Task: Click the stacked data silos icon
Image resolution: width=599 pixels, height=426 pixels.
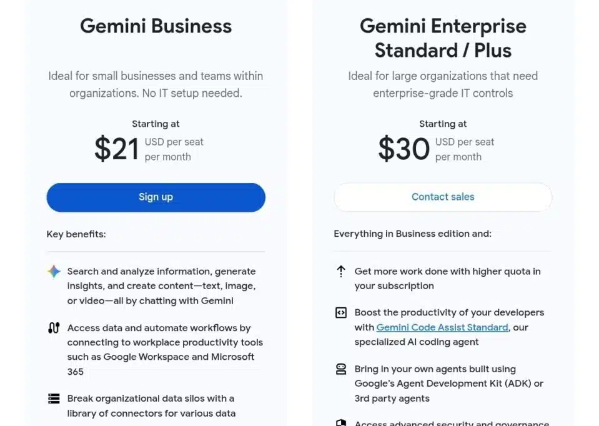Action: click(x=54, y=399)
